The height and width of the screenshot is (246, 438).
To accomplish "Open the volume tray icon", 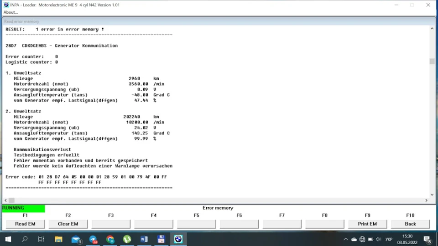I will pos(379,239).
